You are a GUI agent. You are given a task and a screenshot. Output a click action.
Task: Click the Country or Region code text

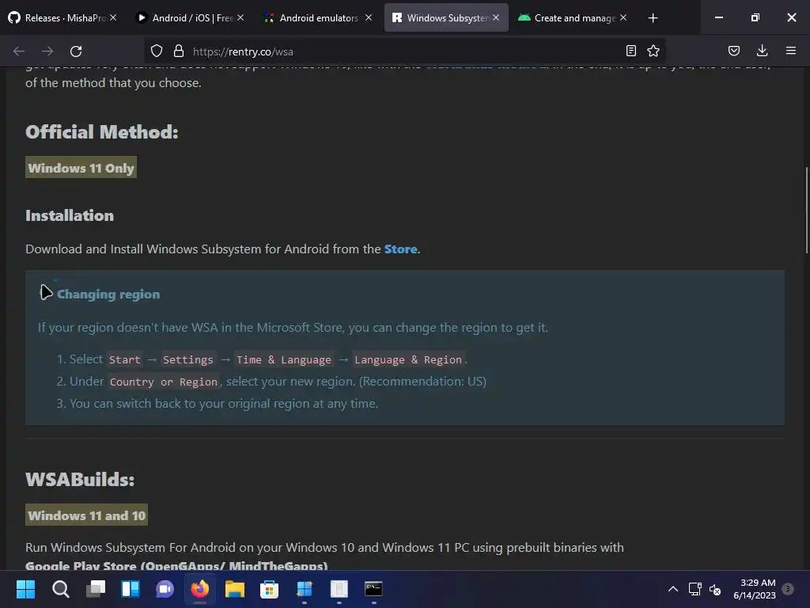pos(163,382)
